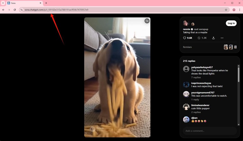The height and width of the screenshot is (141, 243).
Task: Show 2 replies under liminalwanderer's comment
Action: tap(196, 112)
